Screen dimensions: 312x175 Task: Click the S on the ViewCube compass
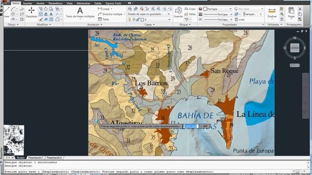pos(294,58)
